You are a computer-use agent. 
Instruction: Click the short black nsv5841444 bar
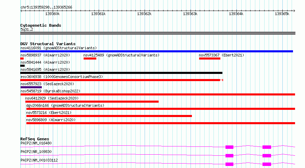click(22, 66)
